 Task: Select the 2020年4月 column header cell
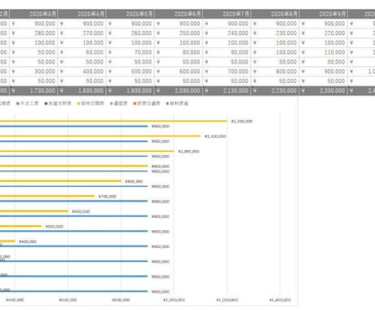point(82,14)
